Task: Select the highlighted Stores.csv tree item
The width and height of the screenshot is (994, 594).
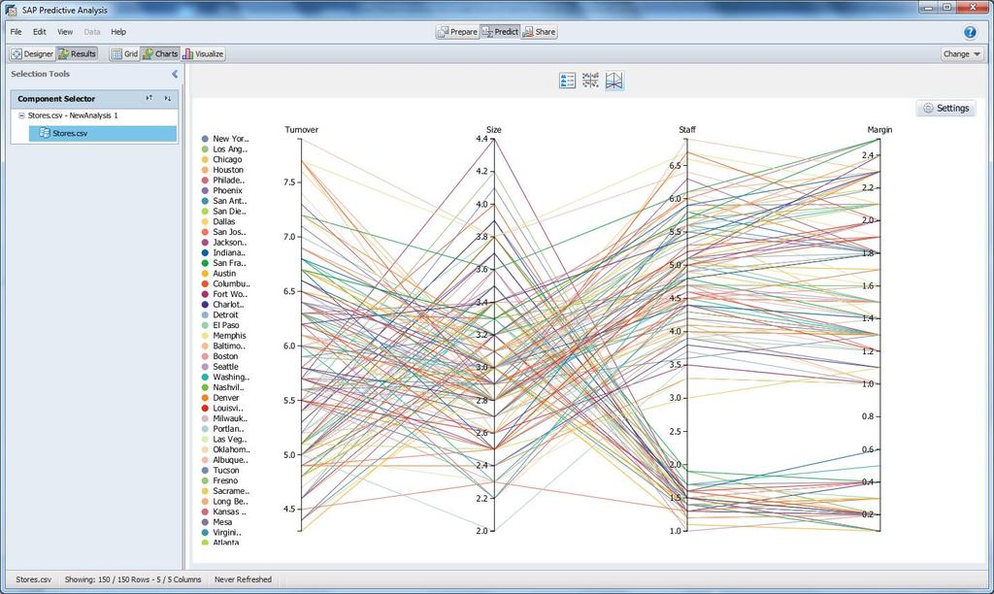Action: click(103, 133)
